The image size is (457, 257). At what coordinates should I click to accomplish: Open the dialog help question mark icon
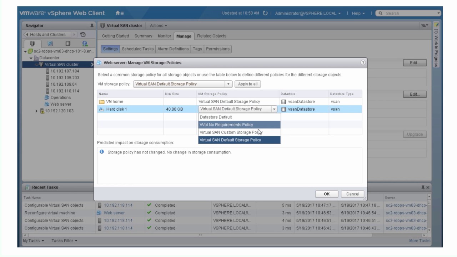pyautogui.click(x=363, y=62)
